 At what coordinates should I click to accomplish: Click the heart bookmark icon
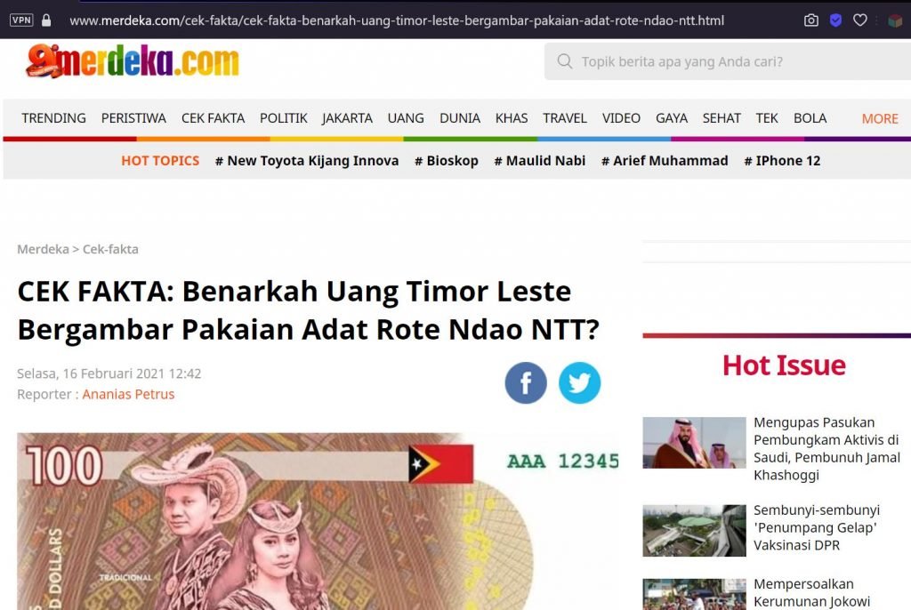tap(860, 20)
